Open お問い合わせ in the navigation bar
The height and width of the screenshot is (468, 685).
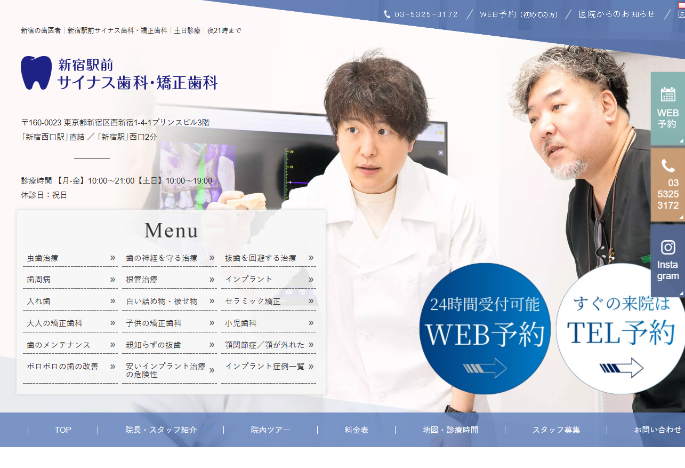pyautogui.click(x=658, y=430)
